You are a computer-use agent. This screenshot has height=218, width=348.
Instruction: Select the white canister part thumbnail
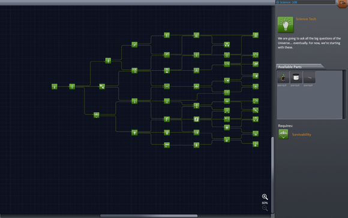tap(296, 77)
